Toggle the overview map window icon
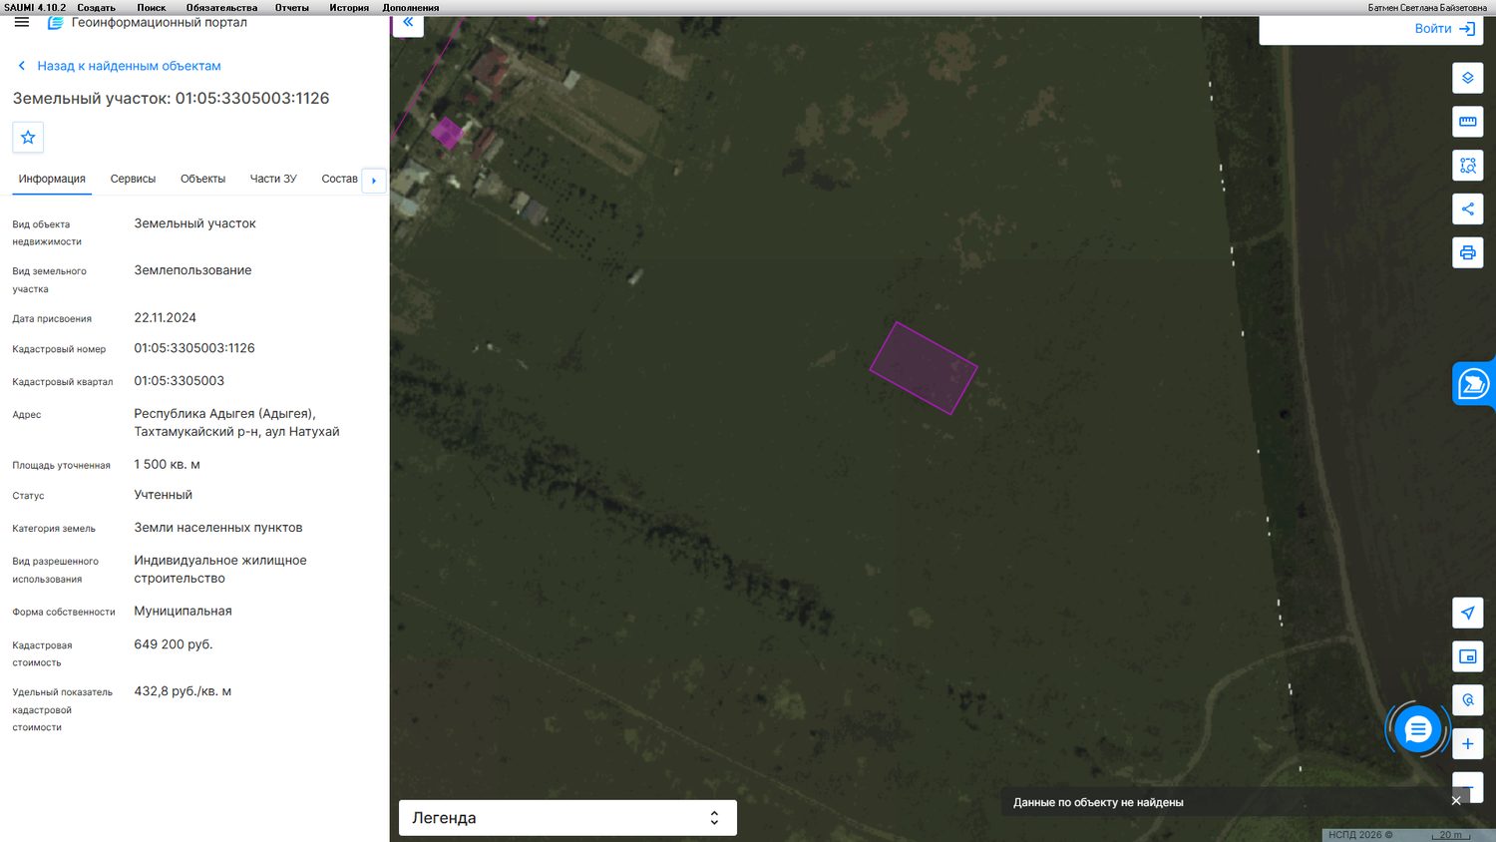1496x842 pixels. tap(1467, 656)
